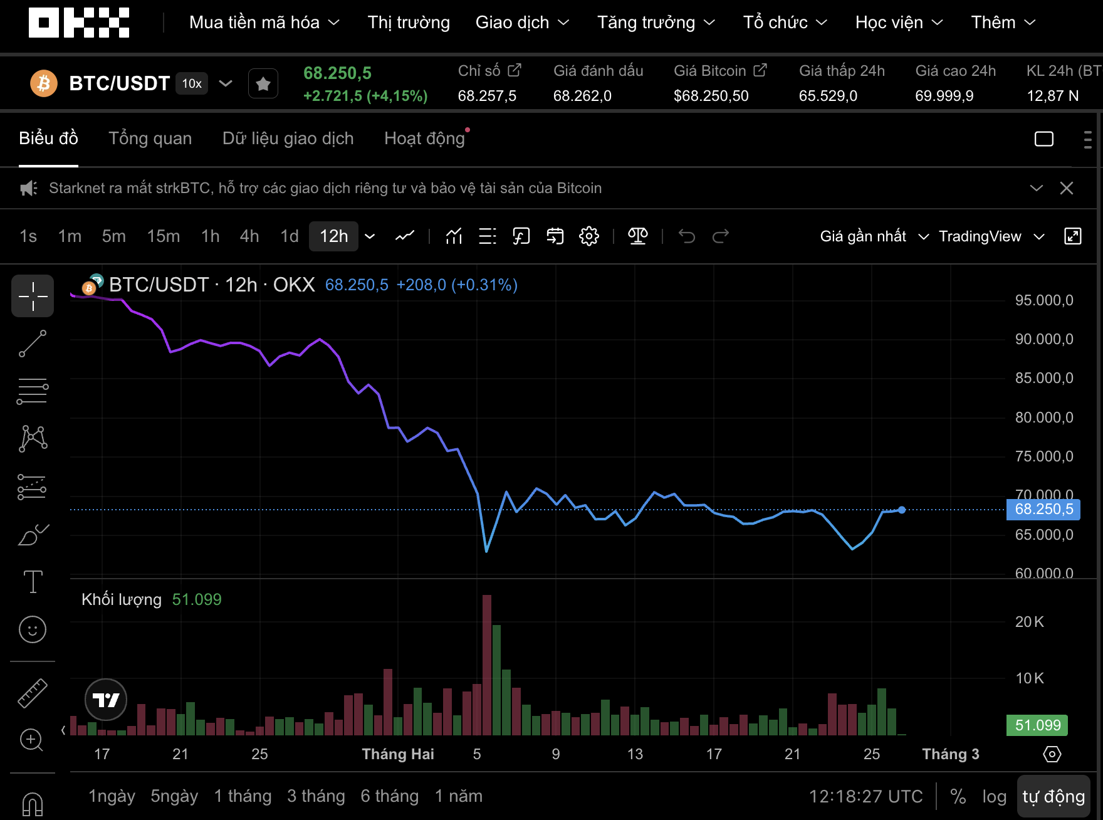Open the indicators menu icon

point(454,236)
